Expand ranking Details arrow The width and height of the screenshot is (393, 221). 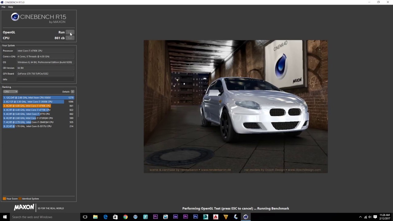[x=72, y=91]
